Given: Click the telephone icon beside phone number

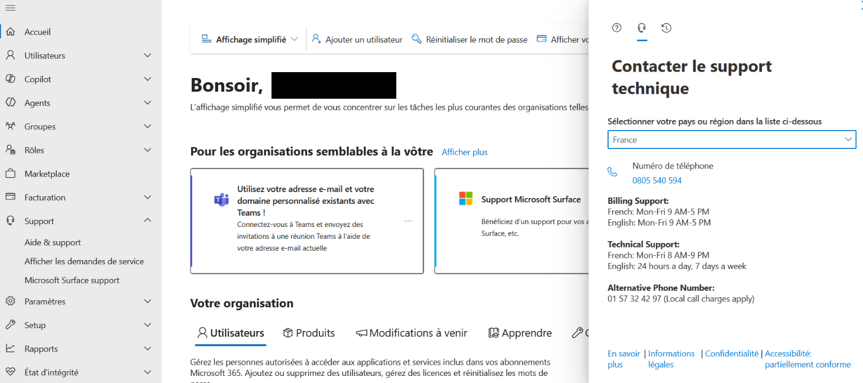Looking at the screenshot, I should click(612, 172).
